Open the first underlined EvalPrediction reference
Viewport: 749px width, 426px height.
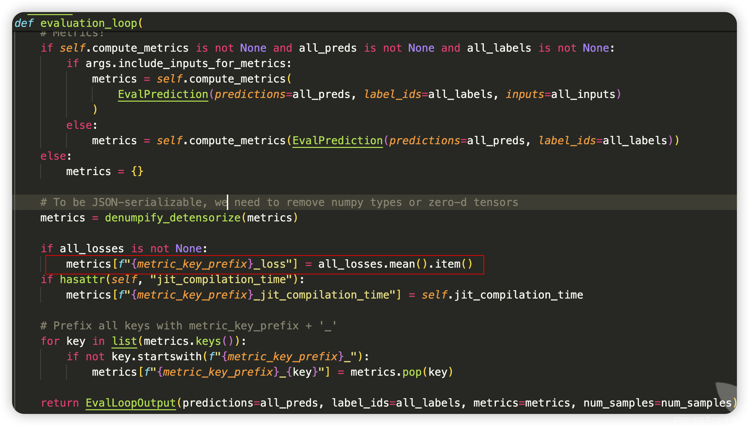163,94
